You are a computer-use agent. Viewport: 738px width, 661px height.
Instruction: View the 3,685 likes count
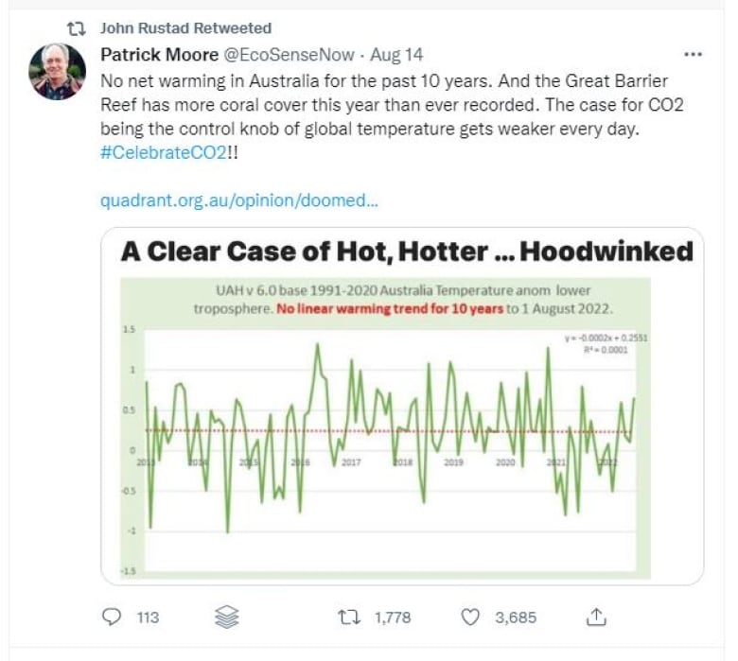(516, 618)
